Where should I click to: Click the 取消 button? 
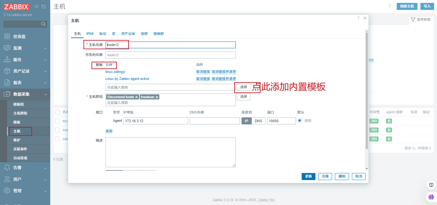point(359,177)
